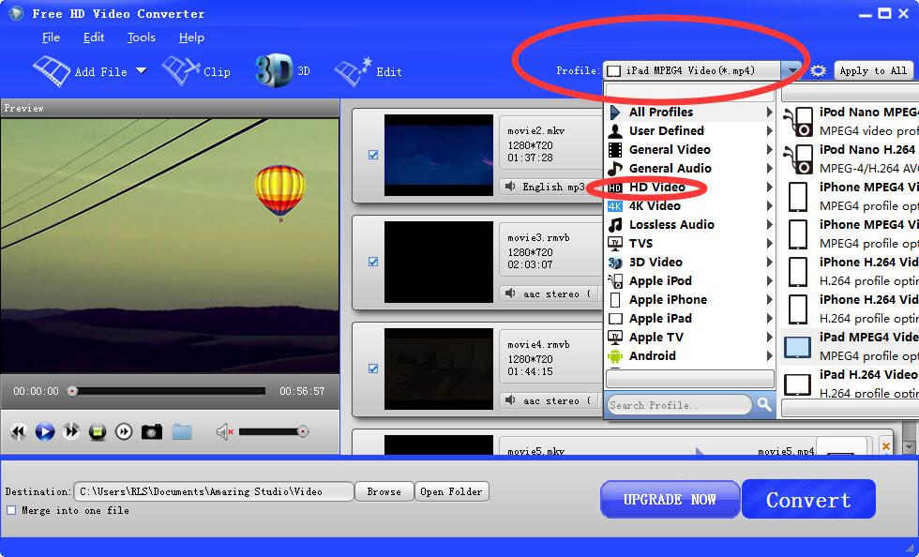Screen dimensions: 919x557
Task: Open the Help menu
Action: coord(191,38)
